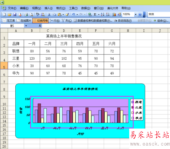The width and height of the screenshot is (170, 149).
Task: Select cell with value 120
Action: (32, 58)
